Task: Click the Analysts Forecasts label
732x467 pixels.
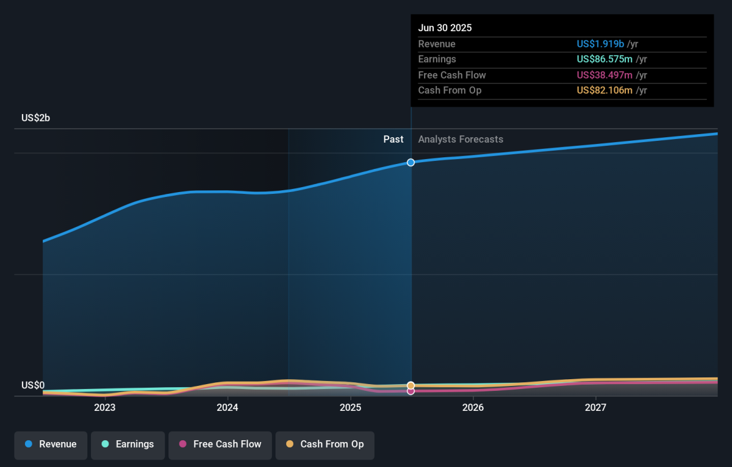Action: tap(461, 140)
